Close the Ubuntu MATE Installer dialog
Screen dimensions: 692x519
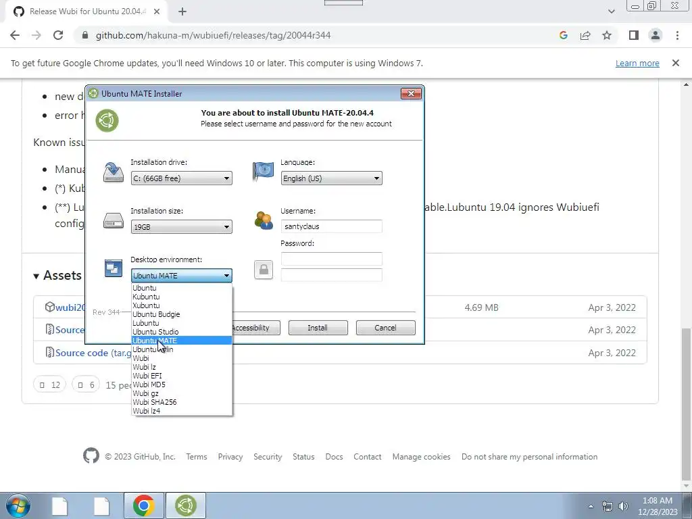click(411, 93)
